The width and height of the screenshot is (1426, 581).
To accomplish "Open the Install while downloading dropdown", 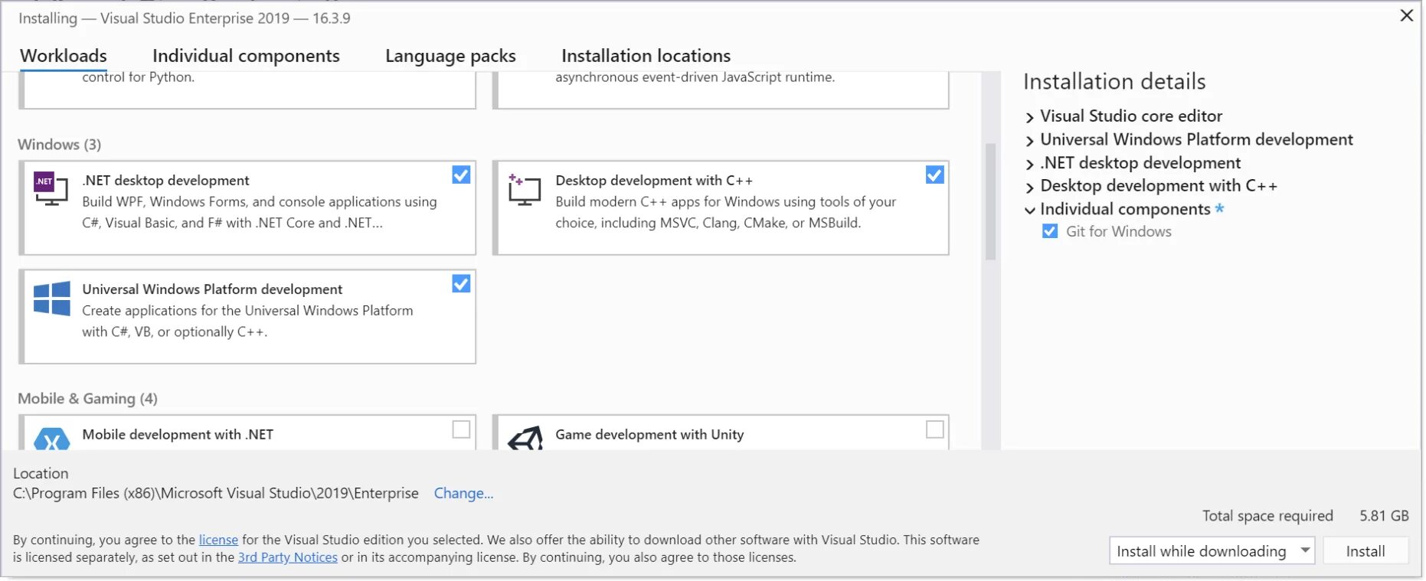I will tap(1305, 550).
